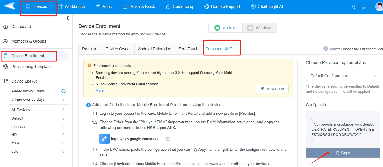Open Remote Support section

pyautogui.click(x=222, y=7)
